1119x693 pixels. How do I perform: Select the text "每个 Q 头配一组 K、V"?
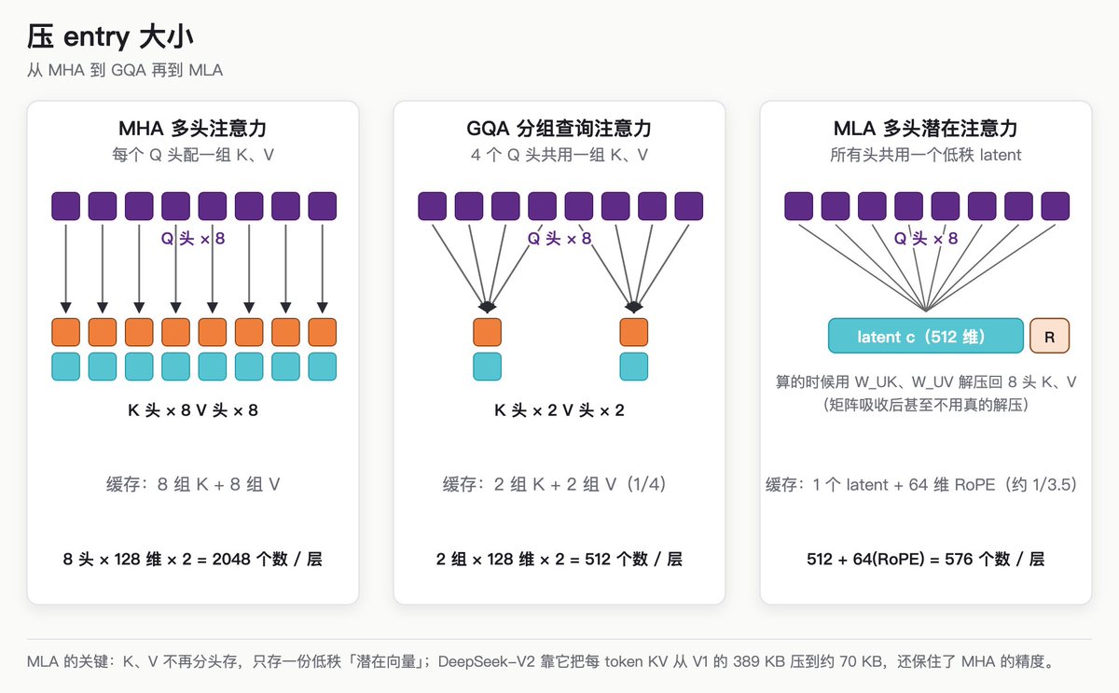tap(193, 155)
